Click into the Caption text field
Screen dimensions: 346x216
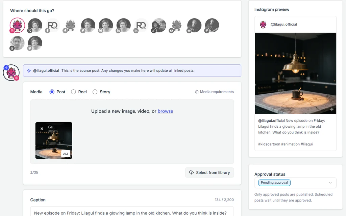point(132,211)
